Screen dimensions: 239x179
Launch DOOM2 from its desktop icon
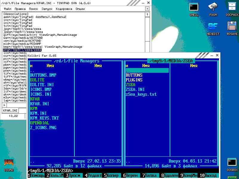click(x=8, y=163)
